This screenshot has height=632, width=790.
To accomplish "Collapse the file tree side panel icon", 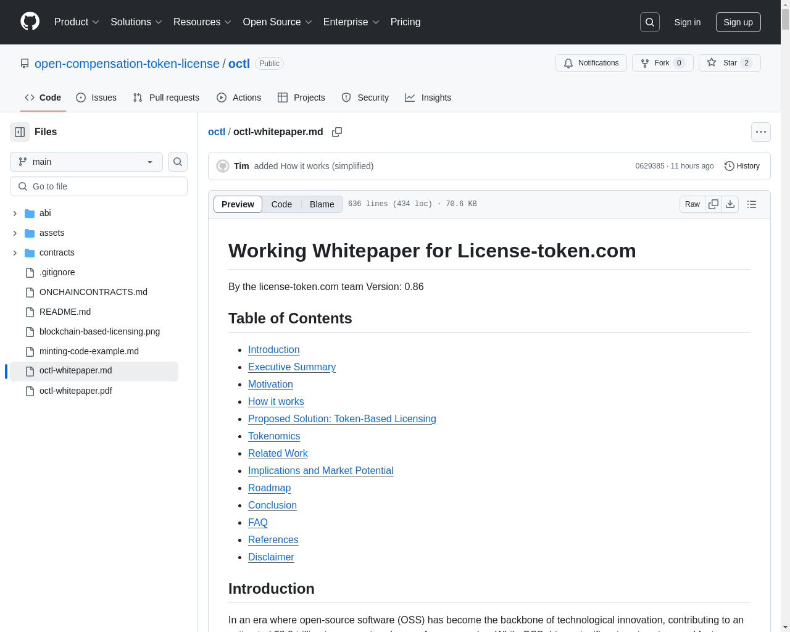I will point(20,132).
